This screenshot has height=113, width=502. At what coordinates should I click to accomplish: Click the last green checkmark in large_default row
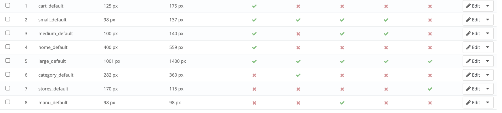tap(430, 61)
